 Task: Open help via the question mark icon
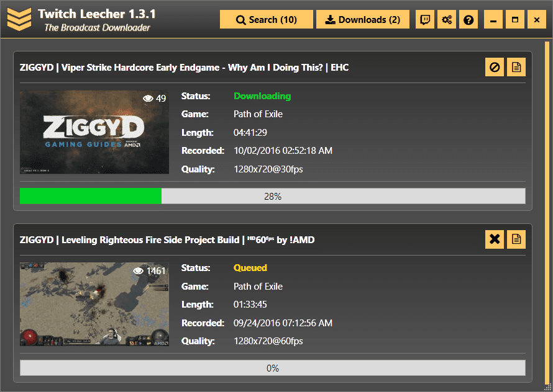click(468, 19)
